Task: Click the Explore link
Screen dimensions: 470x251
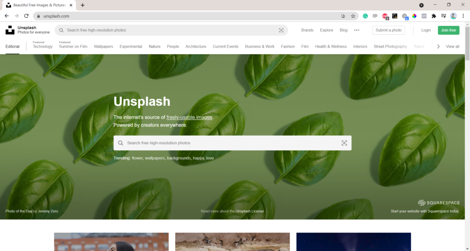Action: click(326, 30)
